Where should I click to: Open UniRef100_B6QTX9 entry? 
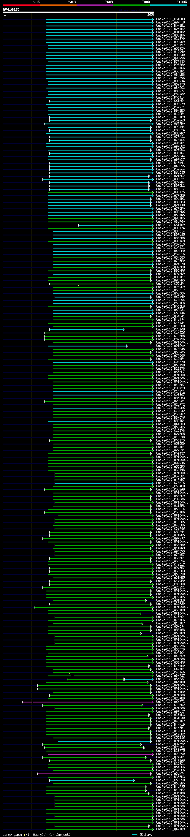click(170, 365)
